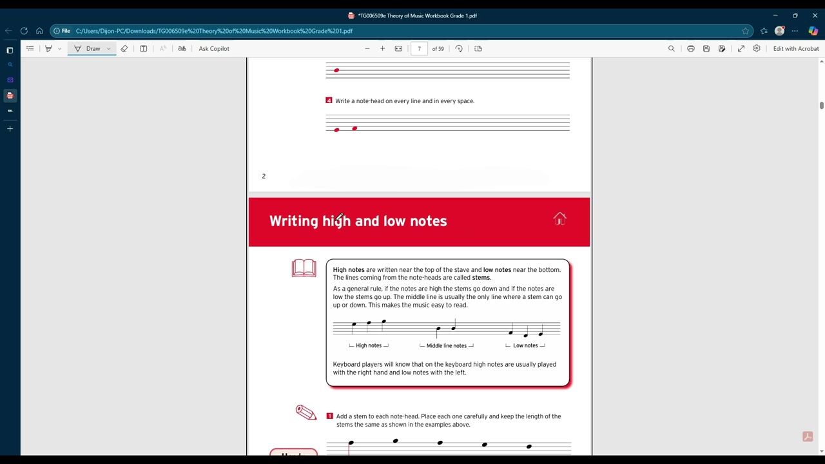
Task: Zoom in on the PDF
Action: pyautogui.click(x=383, y=48)
